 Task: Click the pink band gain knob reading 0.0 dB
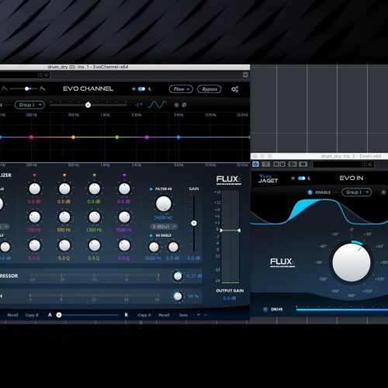pyautogui.click(x=35, y=189)
